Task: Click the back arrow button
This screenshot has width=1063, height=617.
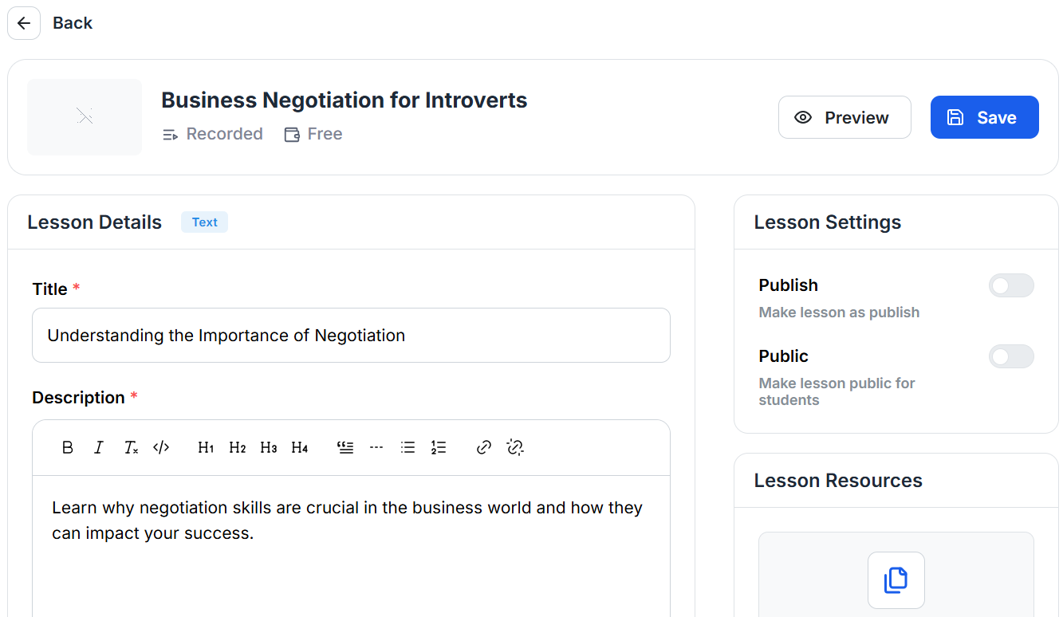Action: 24,23
